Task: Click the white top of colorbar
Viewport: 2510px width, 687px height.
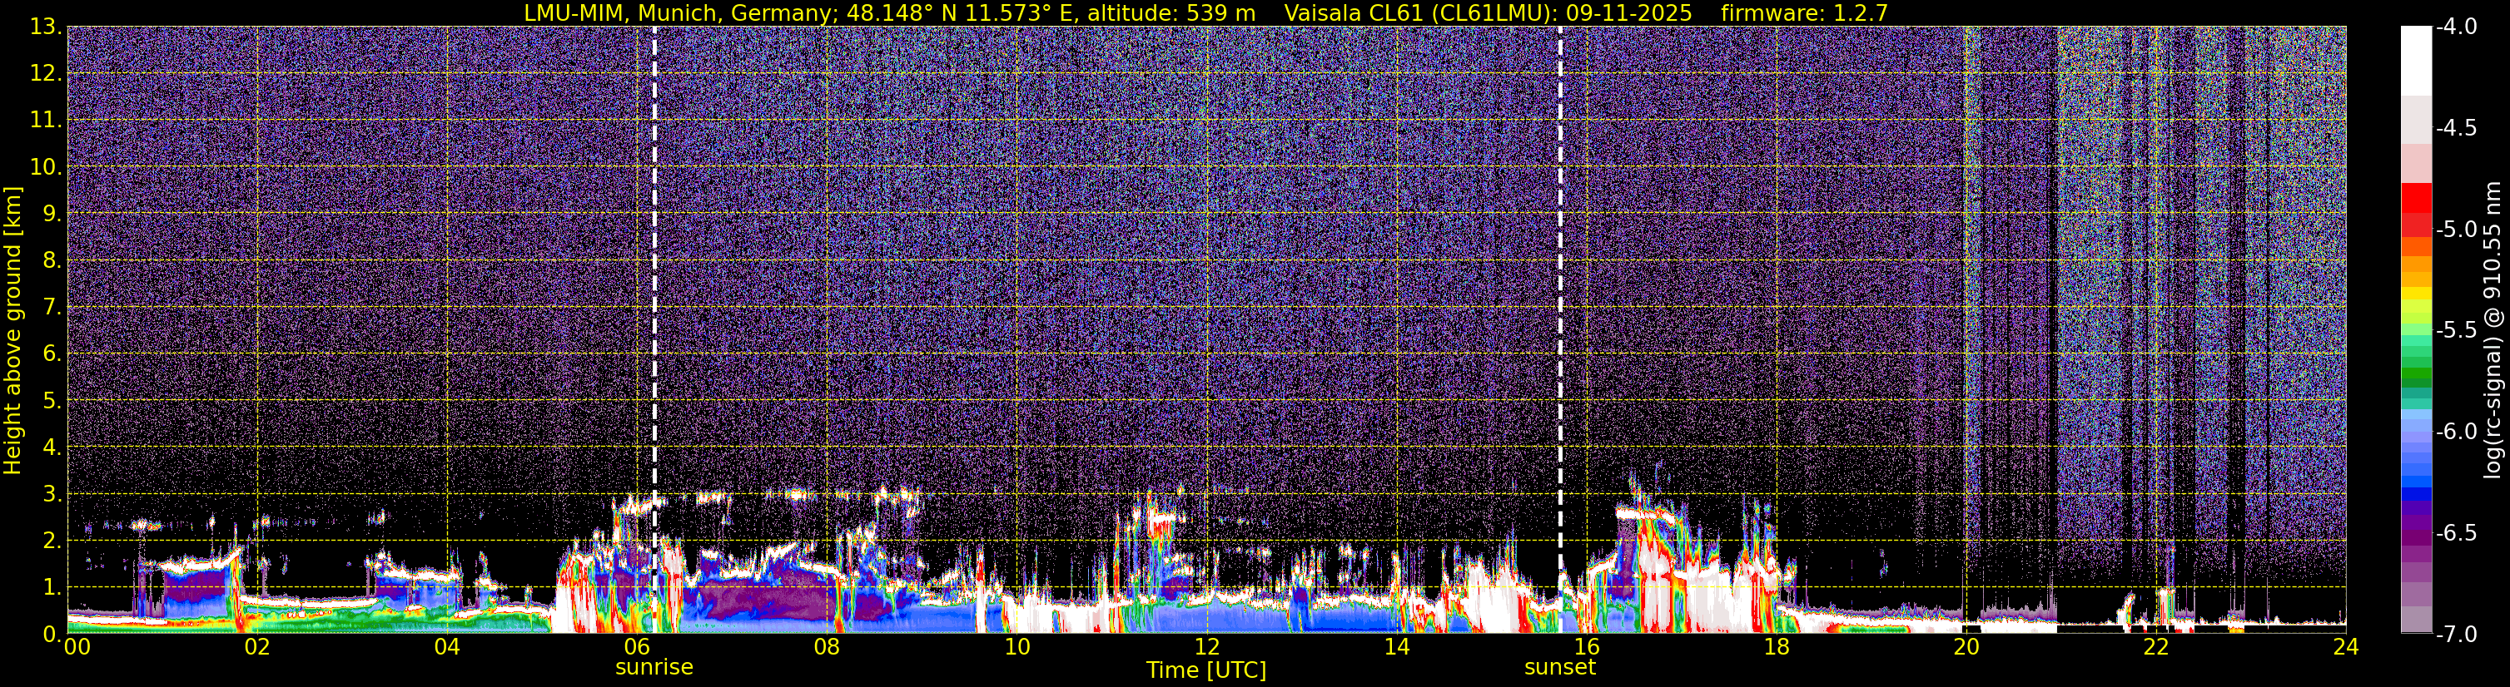Action: tap(2415, 61)
